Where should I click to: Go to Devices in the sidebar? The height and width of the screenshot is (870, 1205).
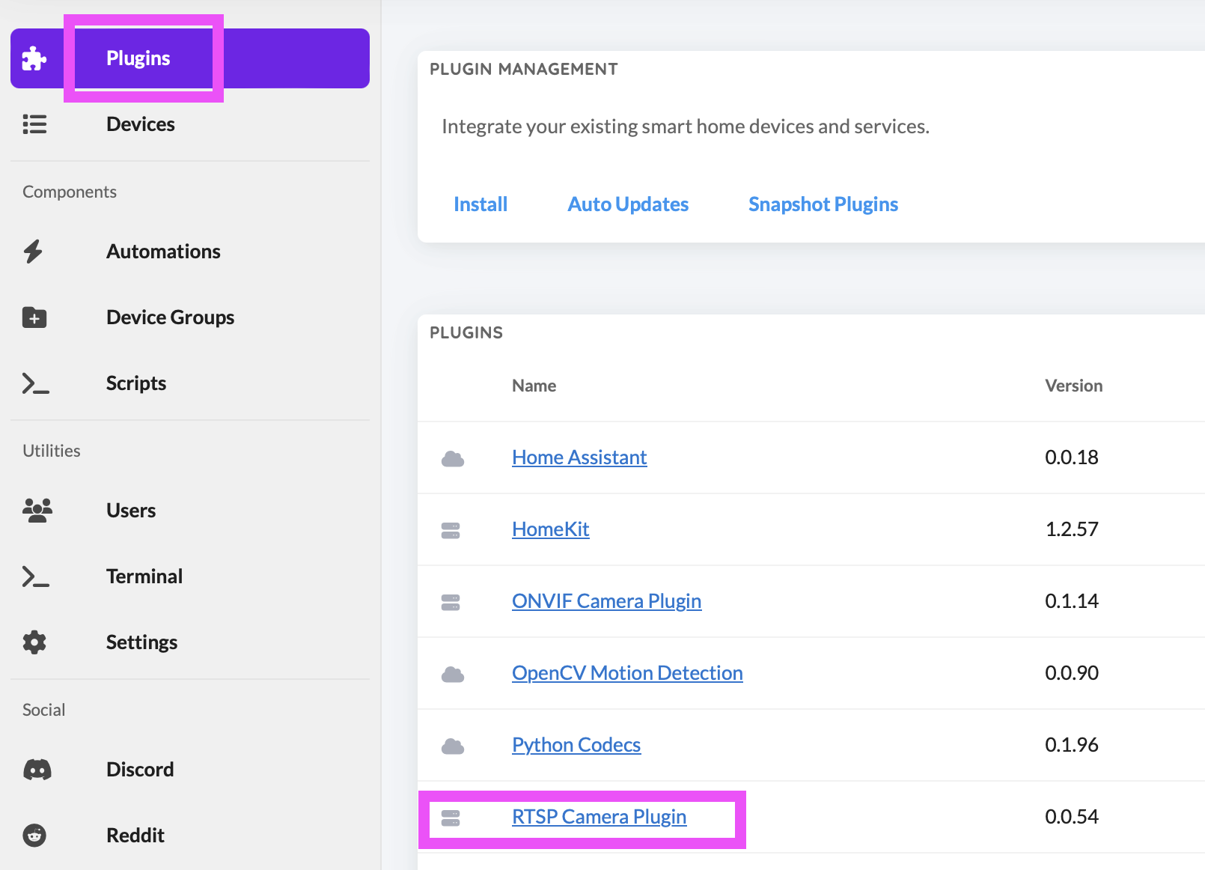click(x=190, y=124)
